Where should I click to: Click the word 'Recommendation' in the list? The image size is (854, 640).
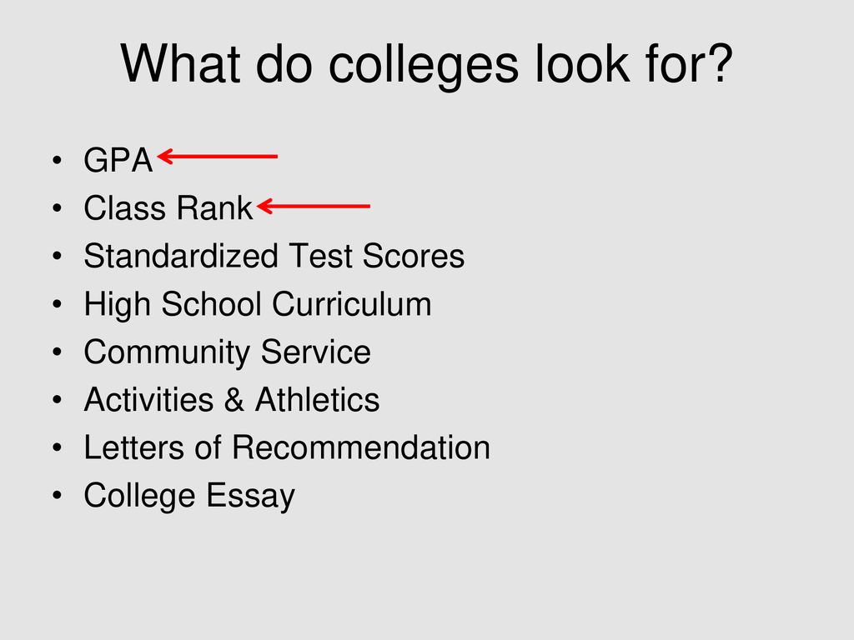pyautogui.click(x=361, y=447)
